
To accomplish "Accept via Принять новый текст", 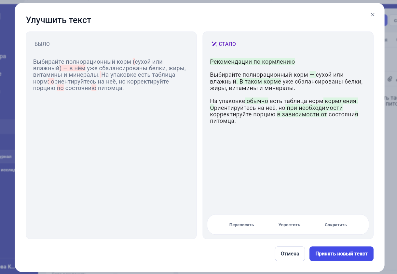I will click(x=341, y=254).
